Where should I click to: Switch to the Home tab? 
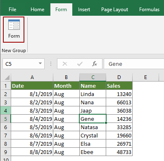pos(38,10)
